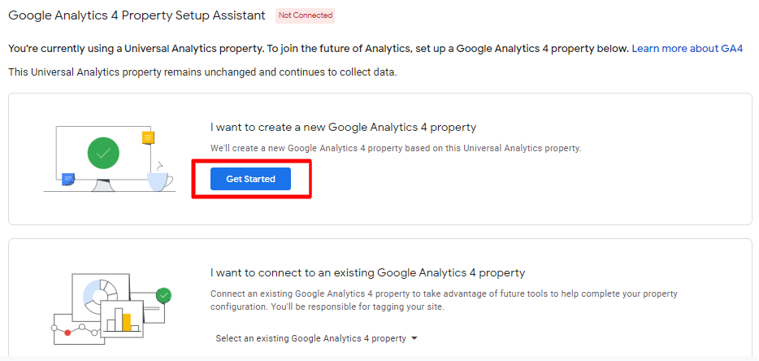759x361 pixels.
Task: Click the green checkmark circle on the monitor
Action: click(x=103, y=152)
